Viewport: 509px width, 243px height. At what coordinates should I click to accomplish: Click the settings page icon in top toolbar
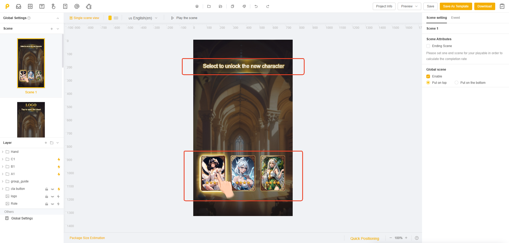pos(65,6)
